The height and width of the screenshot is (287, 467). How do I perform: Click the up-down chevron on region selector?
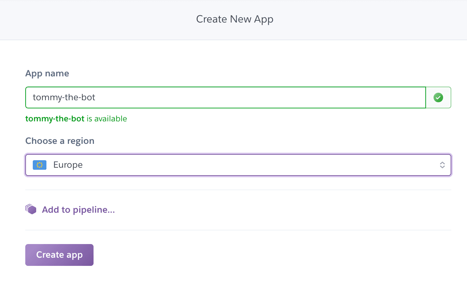tap(442, 165)
